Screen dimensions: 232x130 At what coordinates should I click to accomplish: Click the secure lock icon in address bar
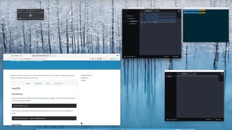tap(13, 59)
